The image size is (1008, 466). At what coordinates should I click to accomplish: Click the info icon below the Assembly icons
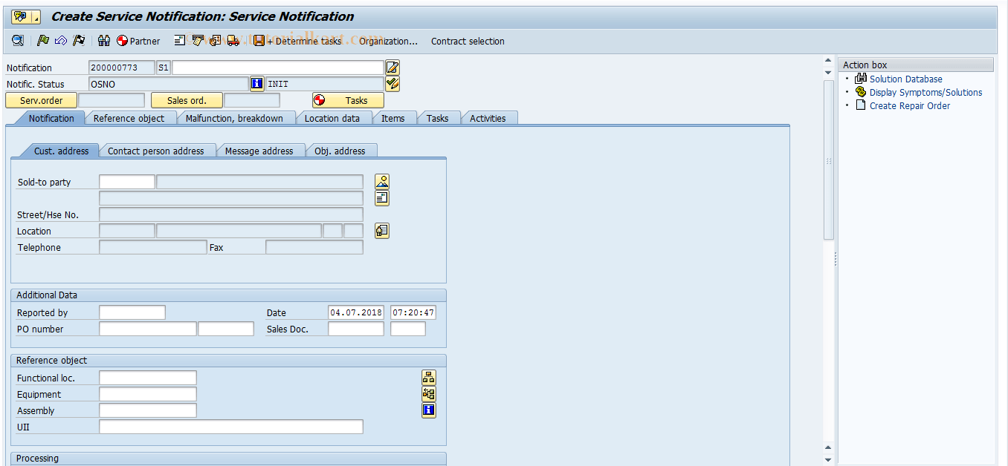(428, 410)
